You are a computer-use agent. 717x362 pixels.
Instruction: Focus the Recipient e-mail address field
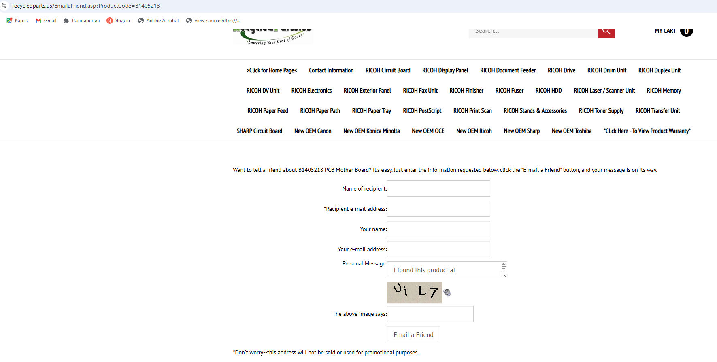[x=438, y=209]
